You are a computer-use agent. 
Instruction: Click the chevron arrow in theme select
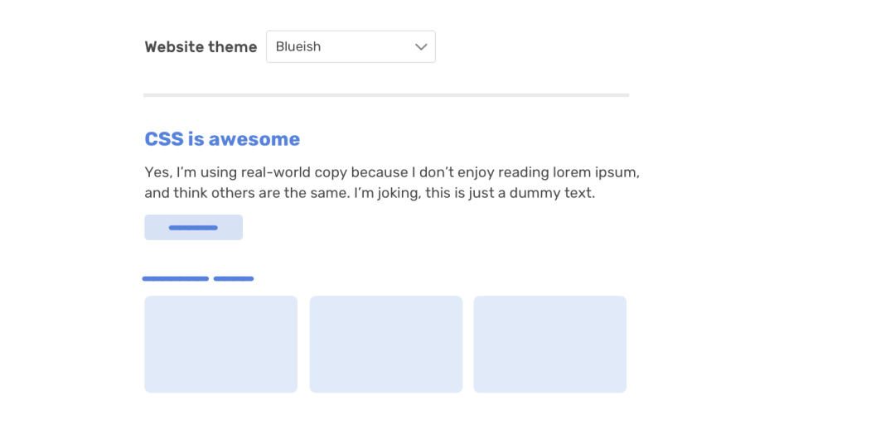(x=421, y=47)
